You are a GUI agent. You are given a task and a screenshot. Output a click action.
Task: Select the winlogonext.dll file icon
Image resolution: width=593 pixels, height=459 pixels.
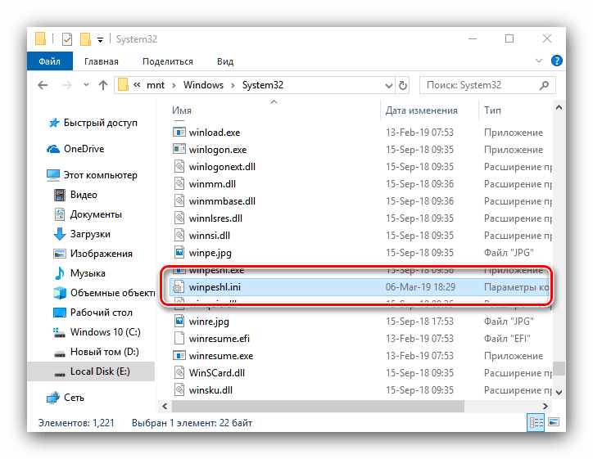tap(179, 167)
